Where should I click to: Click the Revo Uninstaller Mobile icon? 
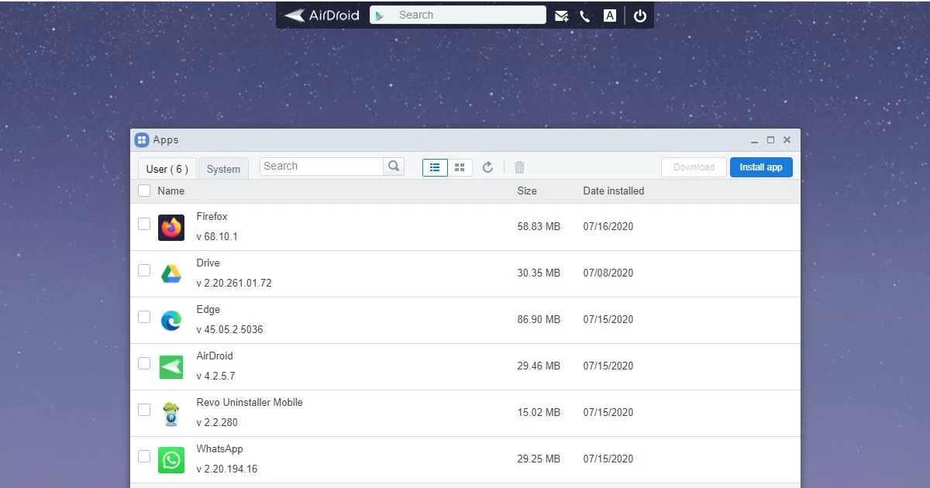[171, 414]
